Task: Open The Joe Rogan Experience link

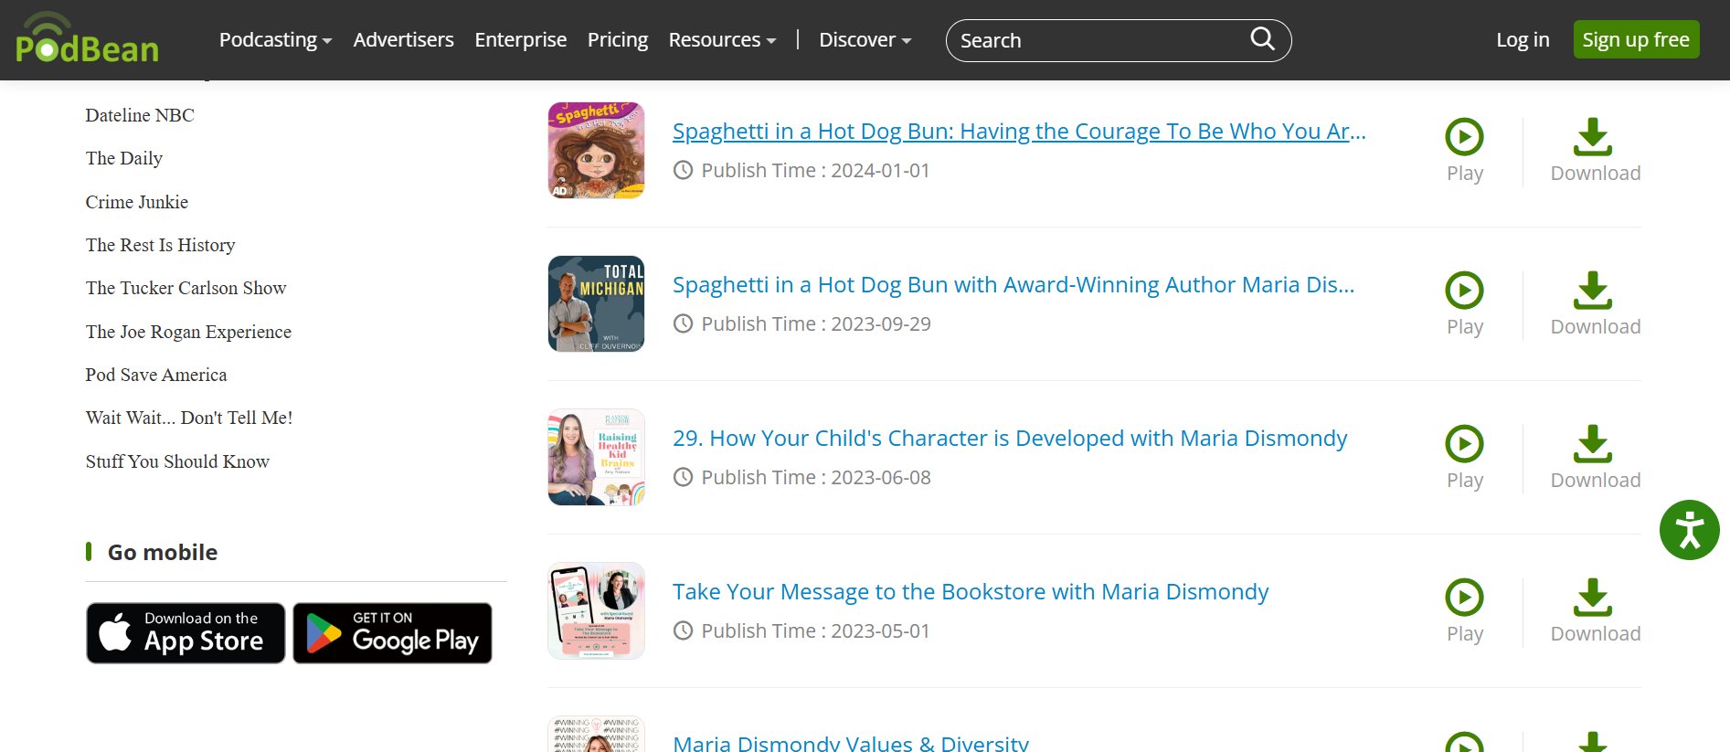Action: click(188, 332)
